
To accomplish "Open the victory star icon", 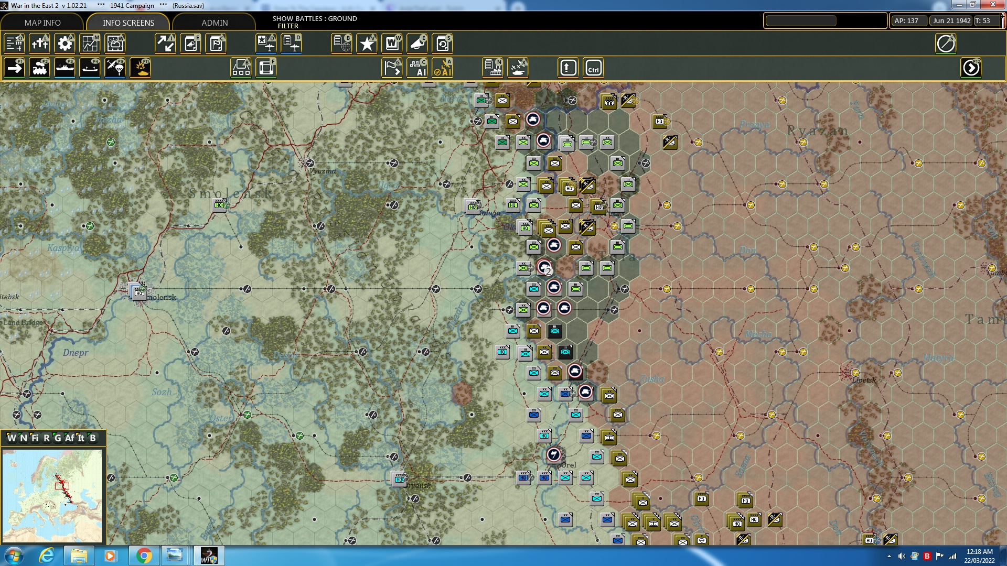I will point(367,43).
